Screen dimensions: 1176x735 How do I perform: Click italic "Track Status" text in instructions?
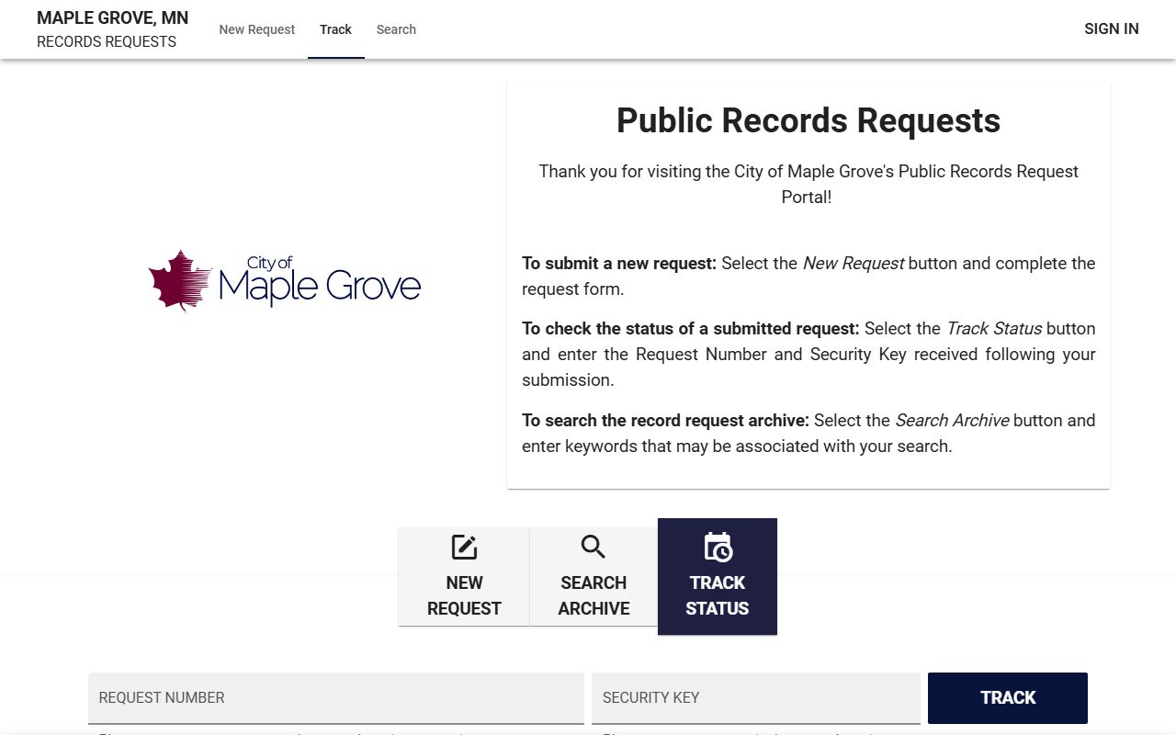pyautogui.click(x=993, y=328)
